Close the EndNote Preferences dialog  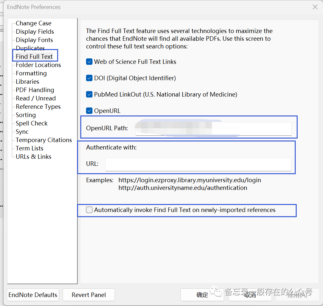point(315,7)
